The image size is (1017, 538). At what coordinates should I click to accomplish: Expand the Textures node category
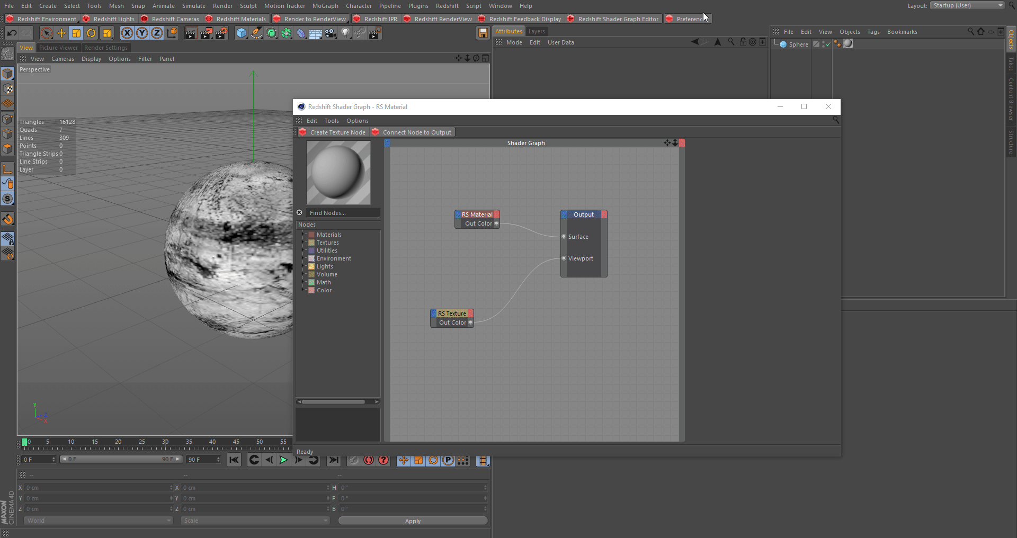304,243
